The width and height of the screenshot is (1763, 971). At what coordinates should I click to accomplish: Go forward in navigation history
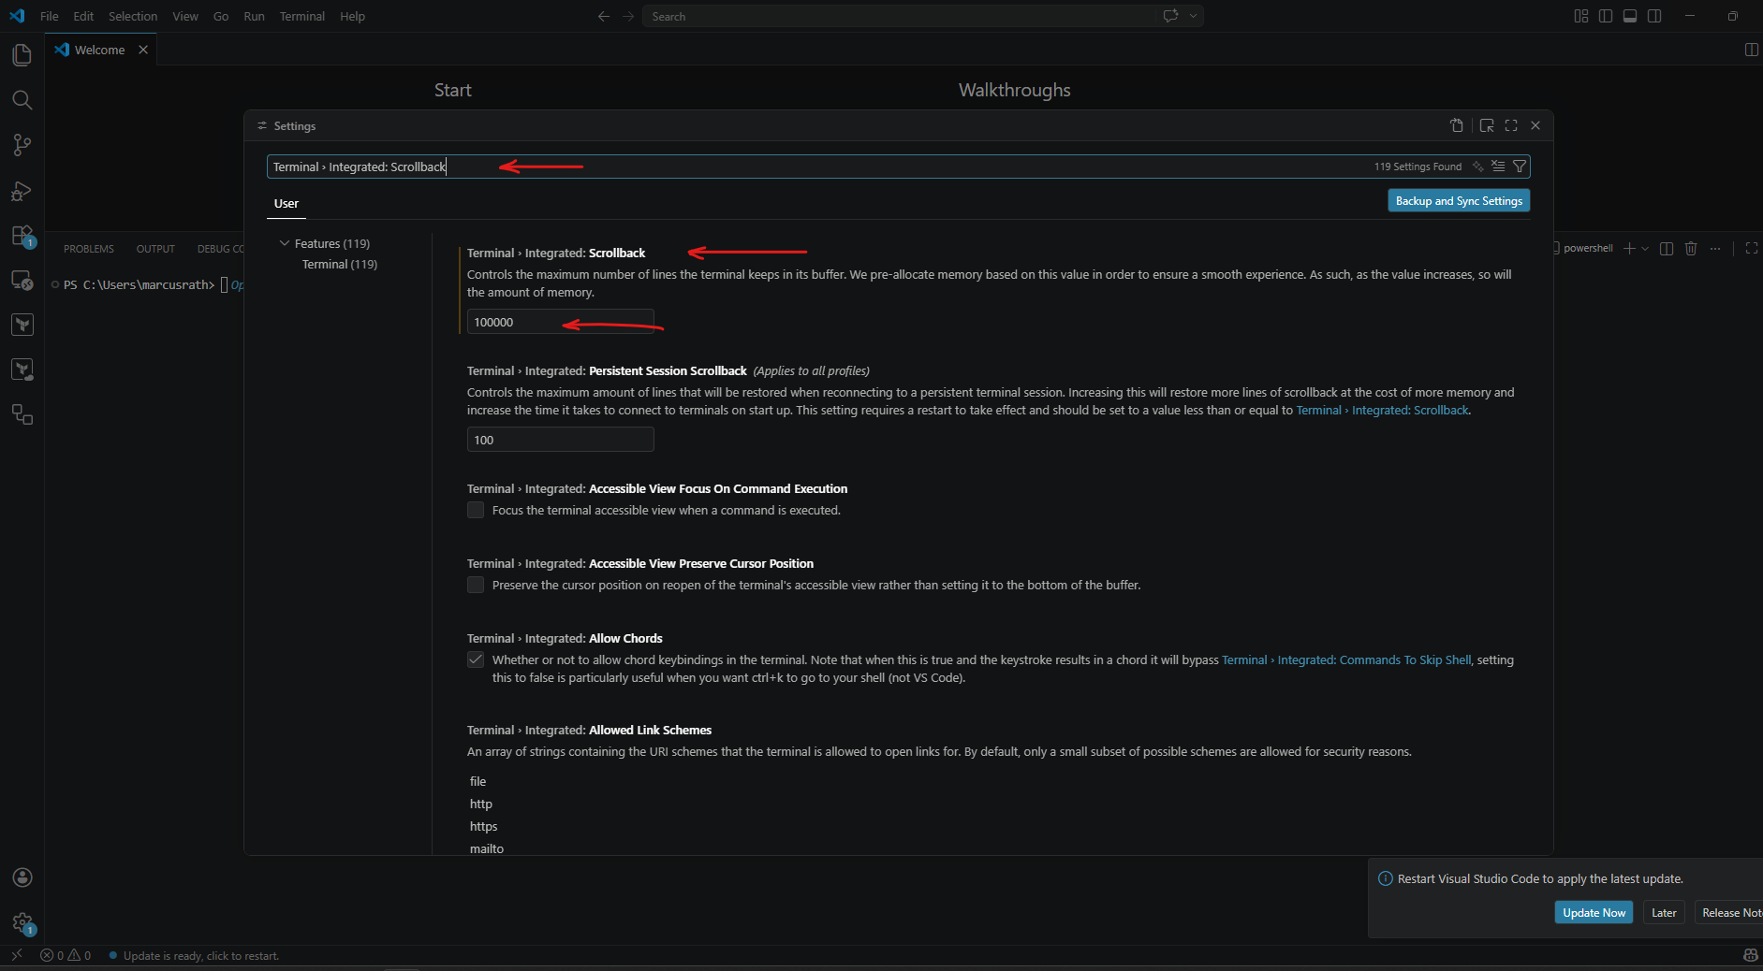tap(628, 16)
